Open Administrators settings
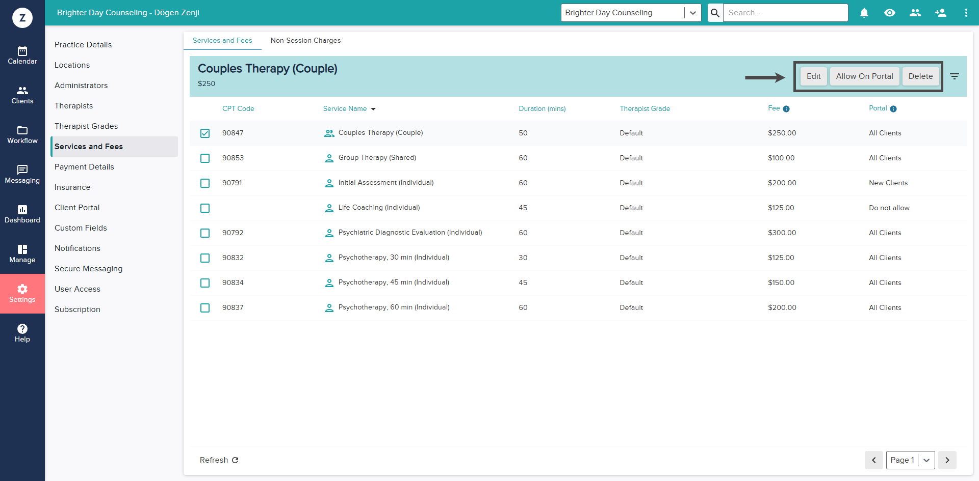 (81, 86)
